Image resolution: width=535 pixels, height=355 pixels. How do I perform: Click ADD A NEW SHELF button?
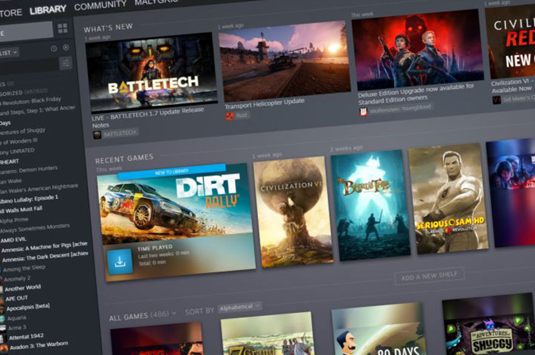tap(429, 276)
